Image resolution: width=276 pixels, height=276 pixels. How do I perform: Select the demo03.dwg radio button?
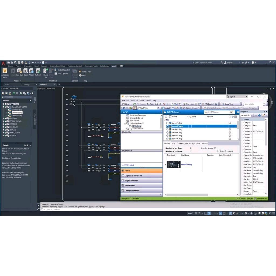pos(167,129)
